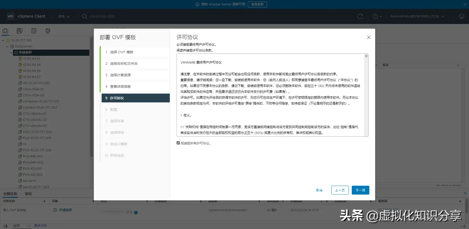Cancel the running OVF import task
The image size is (469, 229).
click(135, 212)
